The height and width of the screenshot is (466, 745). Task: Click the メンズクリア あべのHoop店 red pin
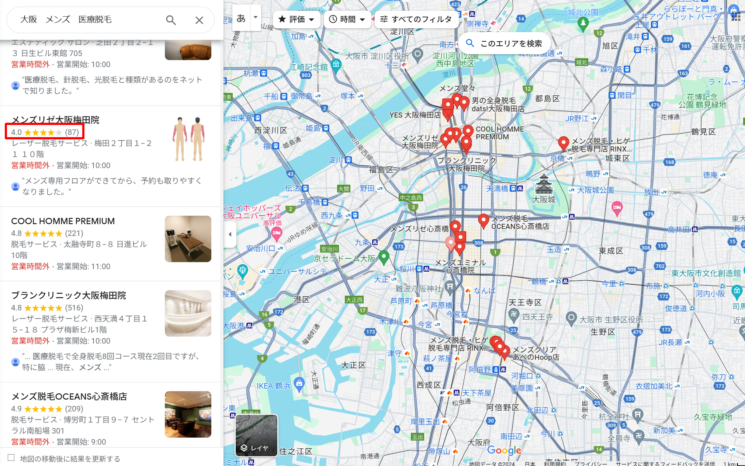(505, 352)
